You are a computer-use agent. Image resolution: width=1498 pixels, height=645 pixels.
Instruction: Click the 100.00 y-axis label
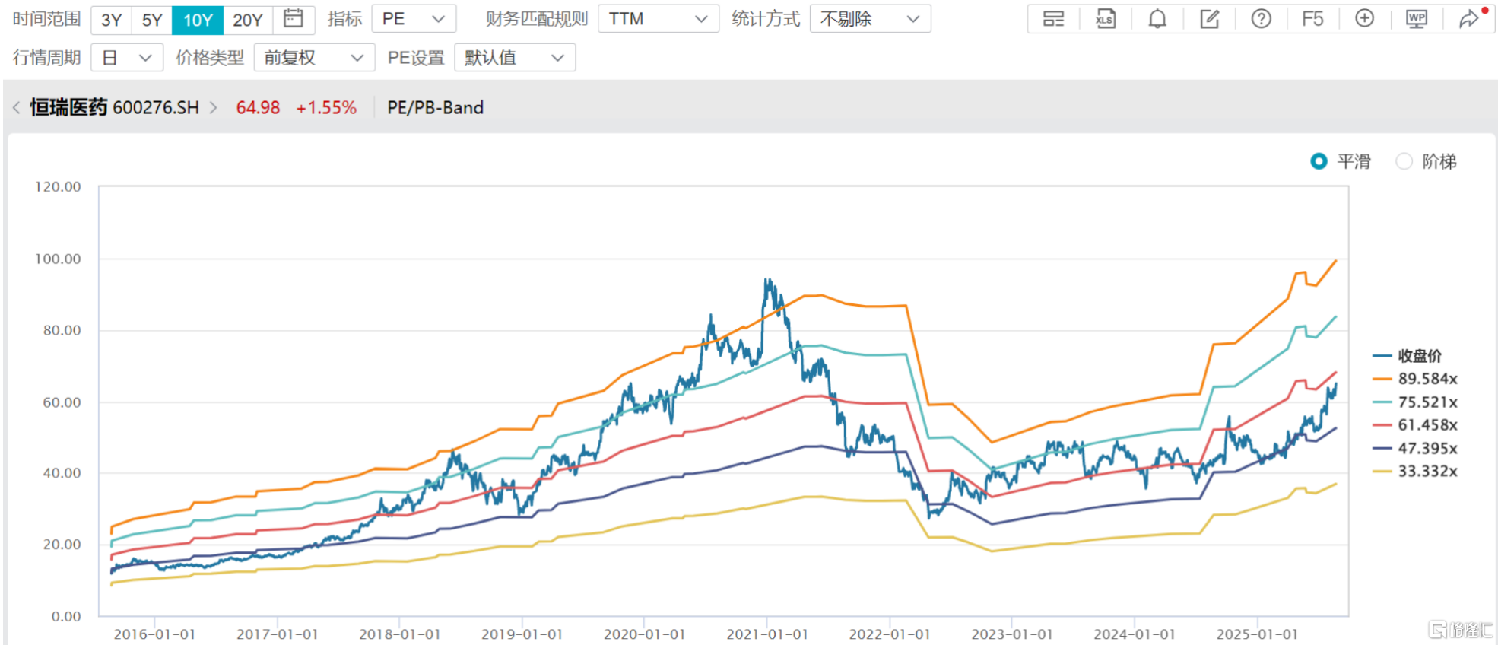[58, 259]
